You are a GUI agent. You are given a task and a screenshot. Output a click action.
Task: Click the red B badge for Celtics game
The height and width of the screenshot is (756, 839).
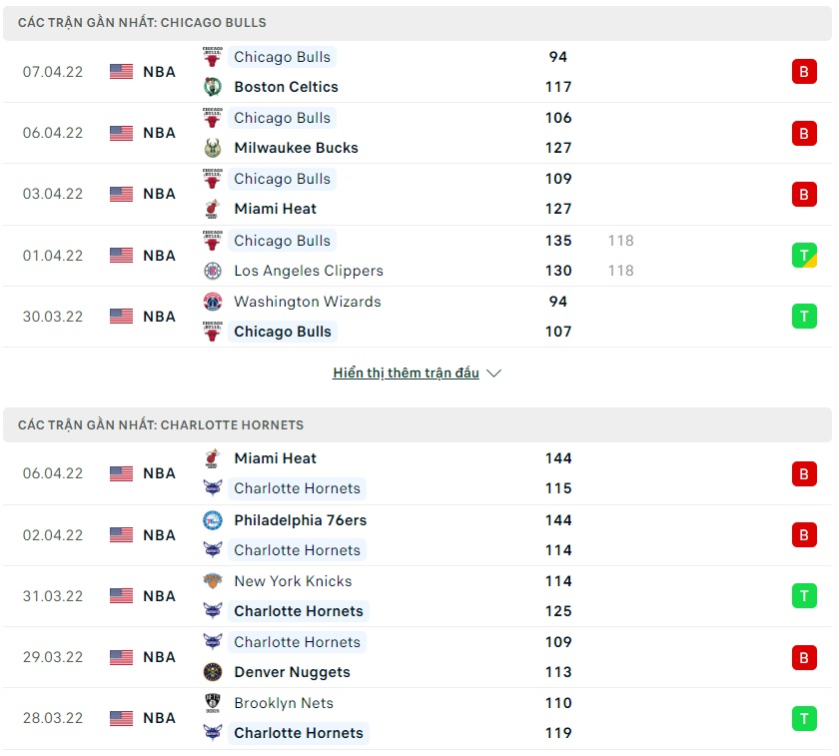point(804,72)
